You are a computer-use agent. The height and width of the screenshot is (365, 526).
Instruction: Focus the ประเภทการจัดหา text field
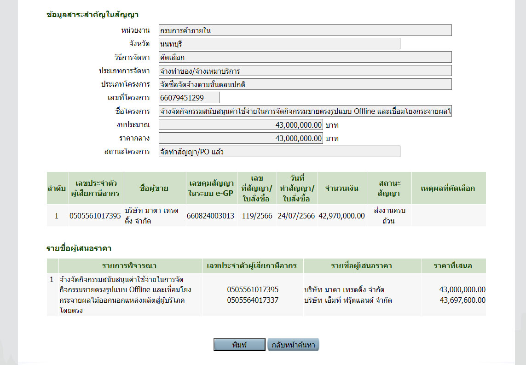[x=305, y=71]
